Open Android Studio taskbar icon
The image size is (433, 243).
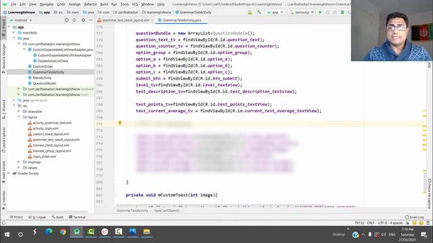click(76, 232)
